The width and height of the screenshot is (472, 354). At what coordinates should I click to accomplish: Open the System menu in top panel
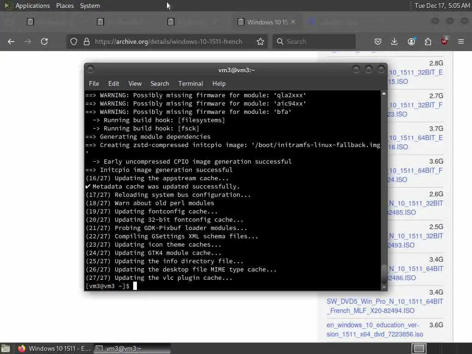pyautogui.click(x=90, y=6)
